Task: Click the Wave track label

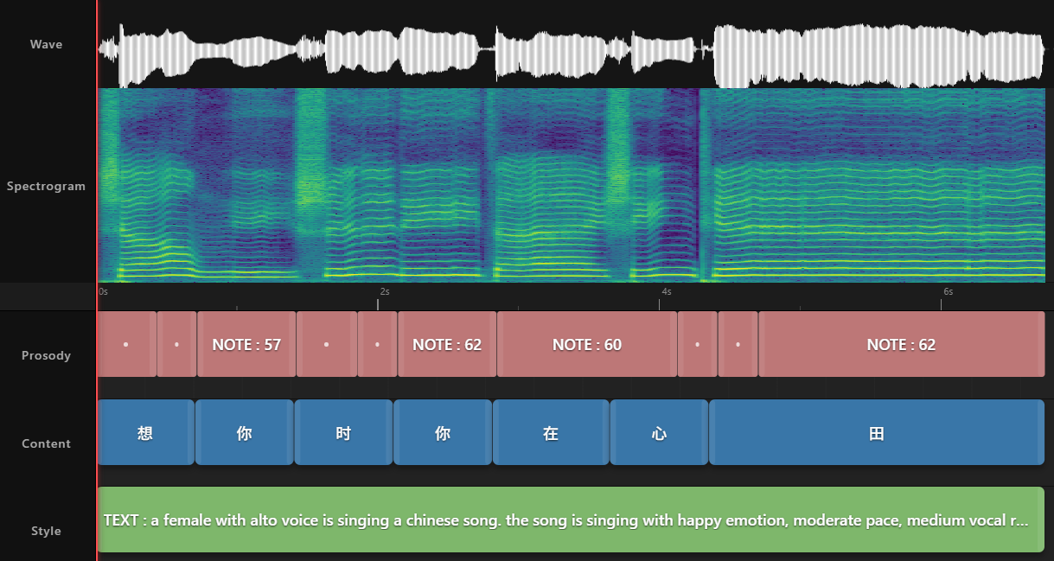Action: coord(46,44)
